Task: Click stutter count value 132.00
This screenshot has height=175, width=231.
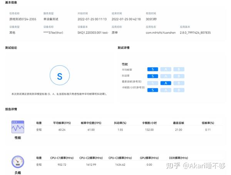Action: (x=149, y=130)
